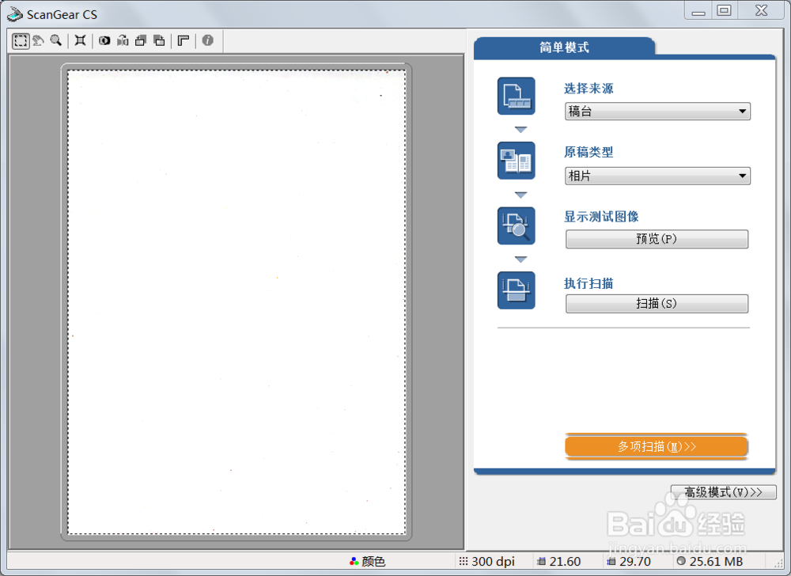The image size is (791, 576).
Task: Click the 300 dpi status entry
Action: click(x=486, y=562)
